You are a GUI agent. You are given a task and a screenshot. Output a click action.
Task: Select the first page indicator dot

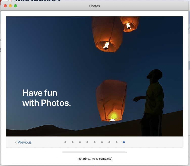pos(65,142)
